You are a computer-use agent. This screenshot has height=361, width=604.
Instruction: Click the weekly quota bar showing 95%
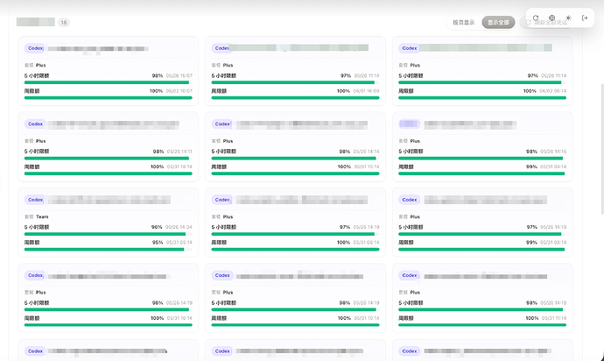(x=108, y=249)
